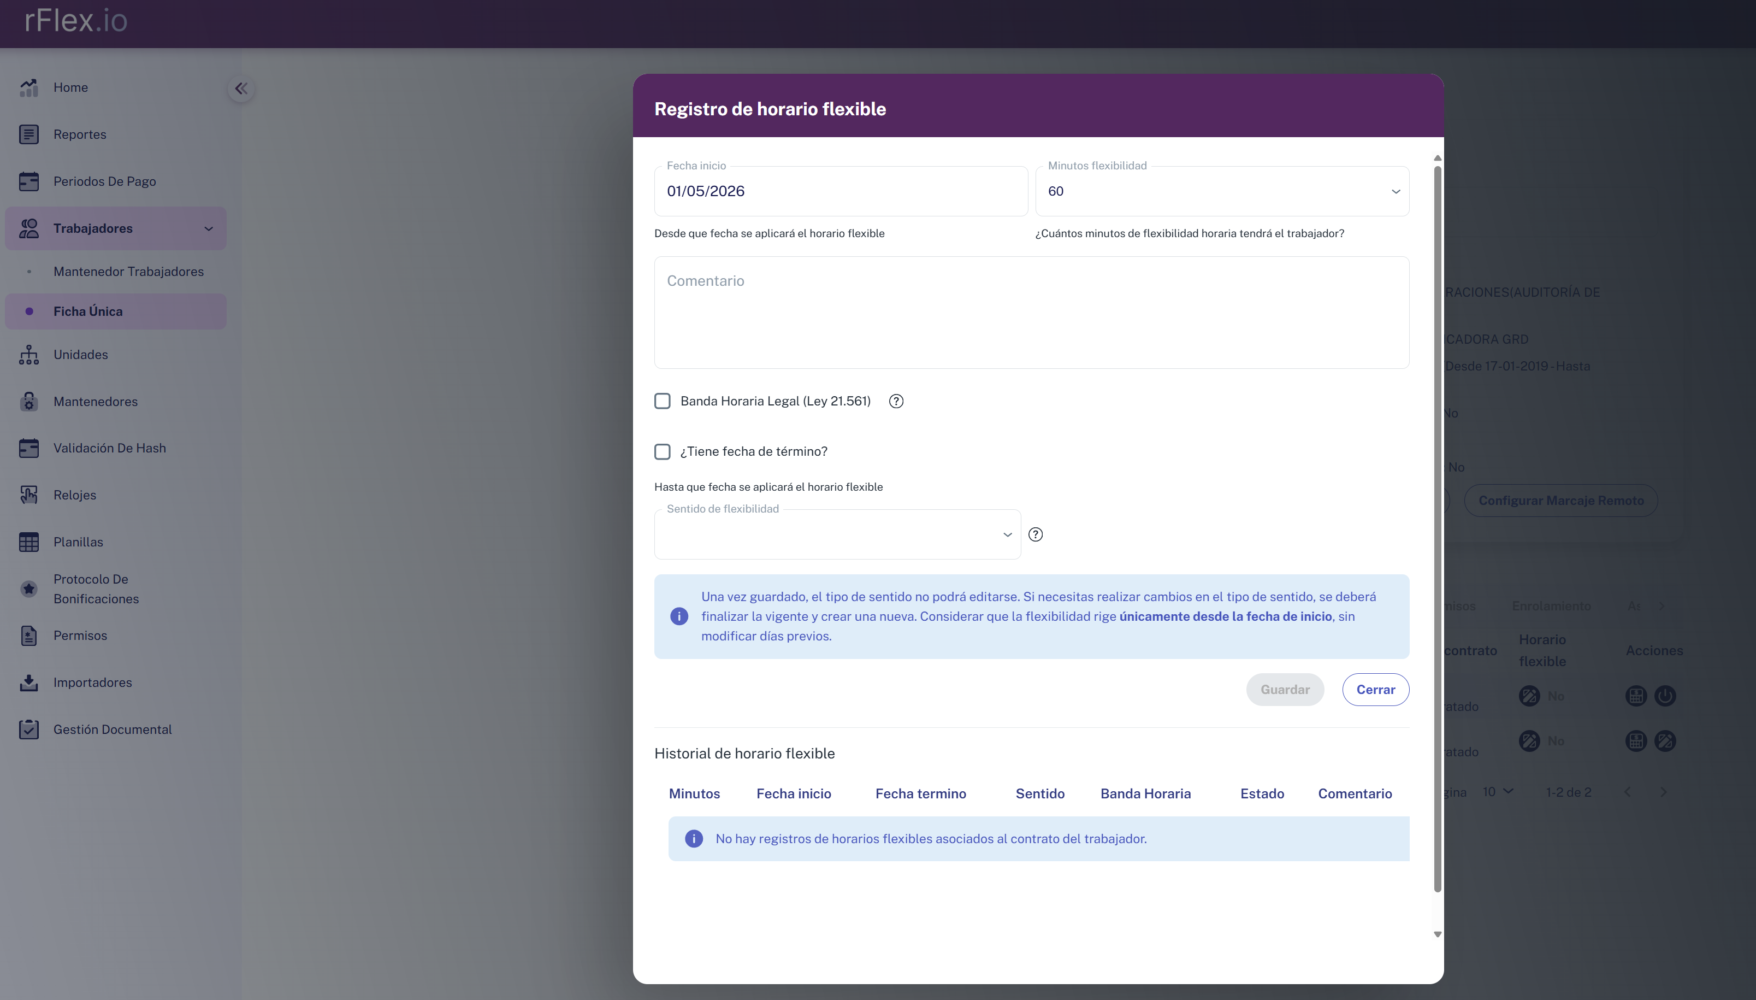Open help icon next to Banda Horaria Legal
Viewport: 1756px width, 1000px height.
(x=896, y=401)
